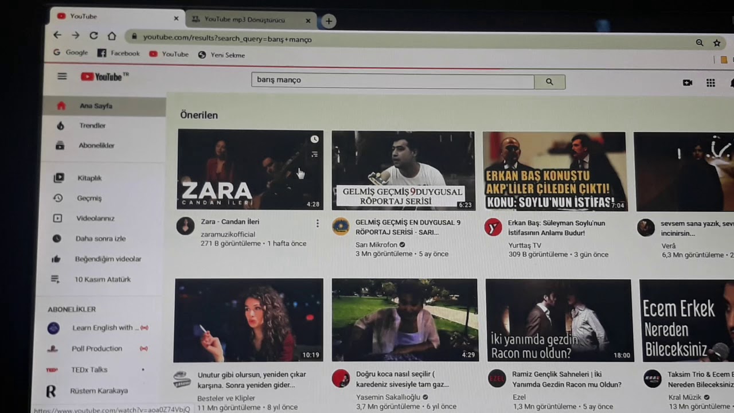Viewport: 734px width, 413px height.
Task: Click the Yasemin Sakallıoğlu channel avatar
Action: tap(341, 379)
